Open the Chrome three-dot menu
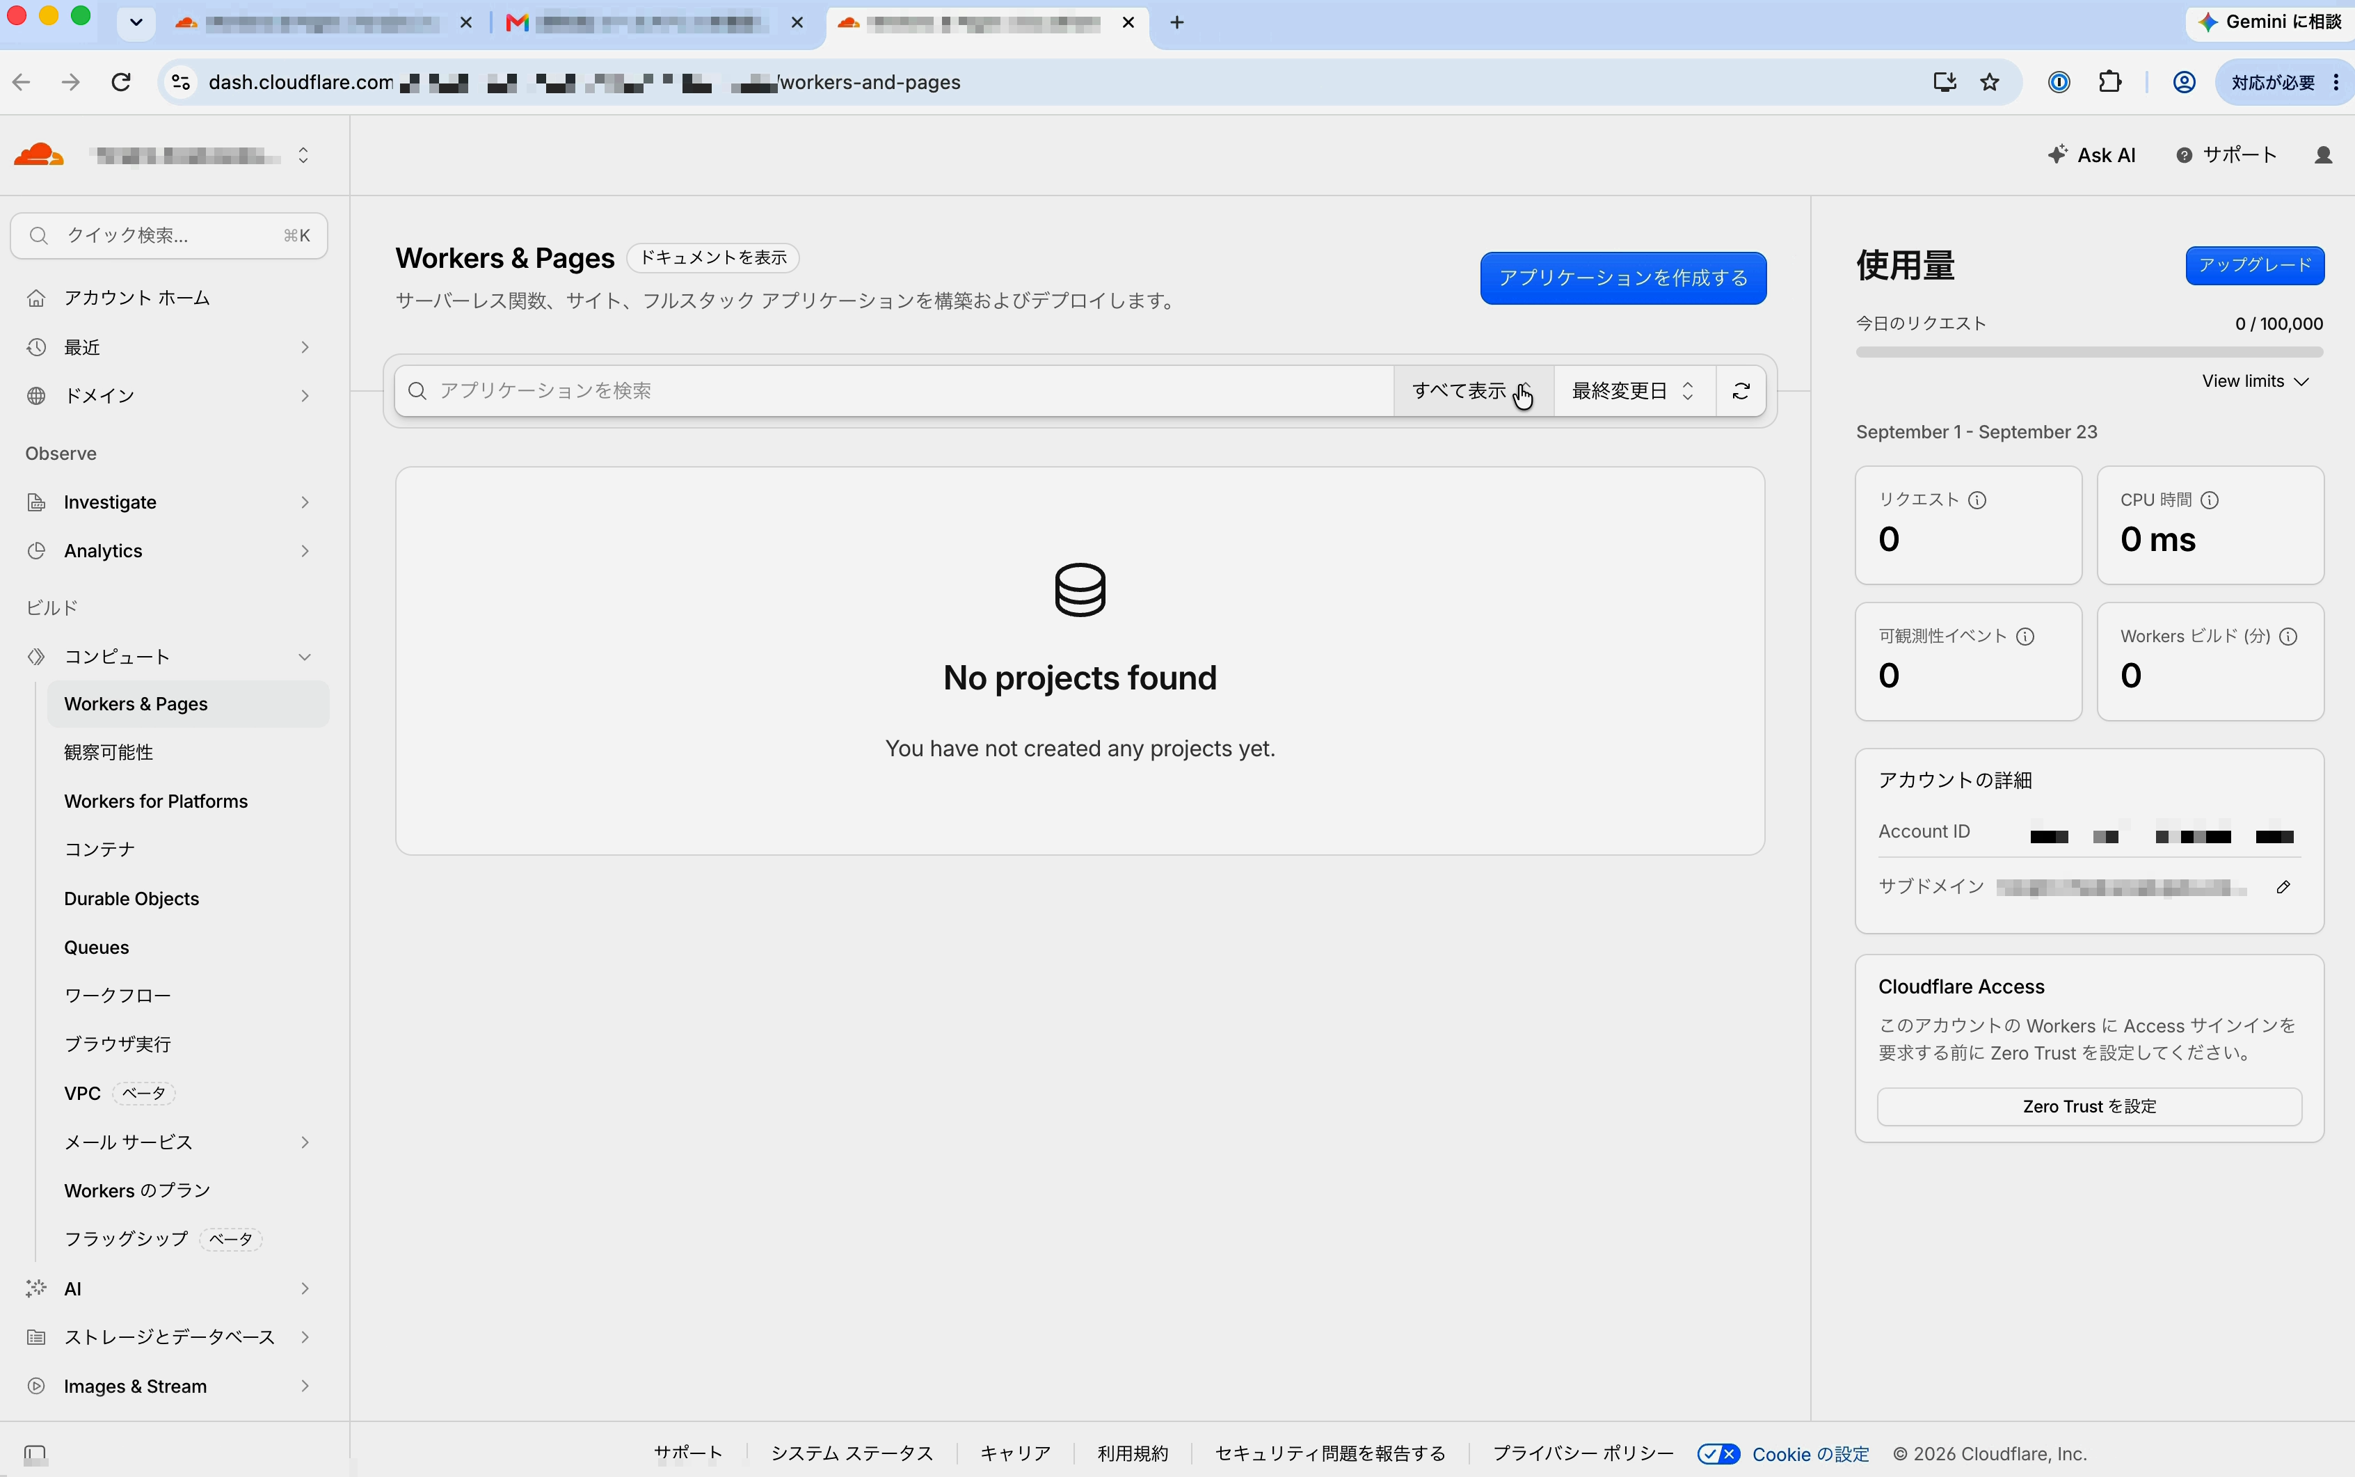The height and width of the screenshot is (1477, 2355). 2336,82
